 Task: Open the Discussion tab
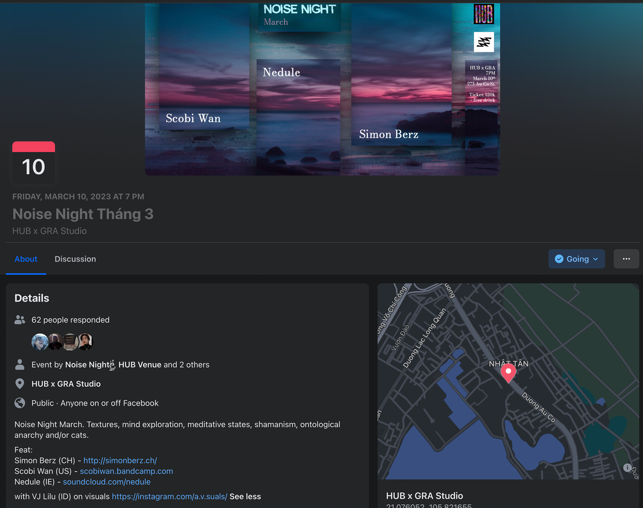click(x=75, y=259)
